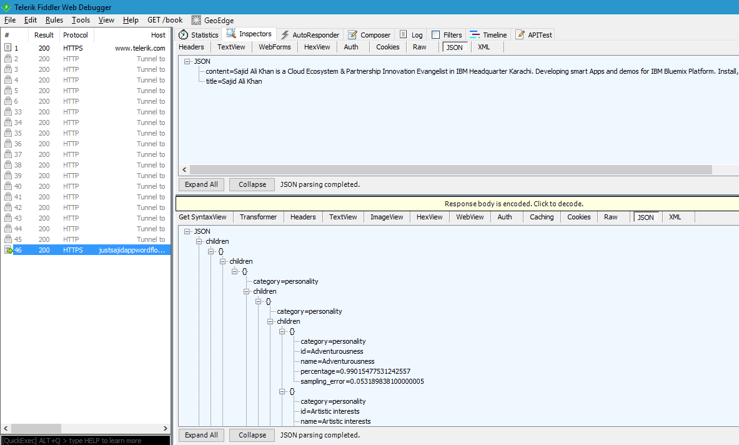The image size is (739, 445).
Task: Switch to response ImageView tab
Action: click(x=387, y=217)
